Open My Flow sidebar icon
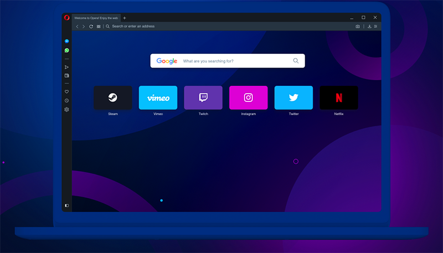This screenshot has width=443, height=253. click(66, 67)
